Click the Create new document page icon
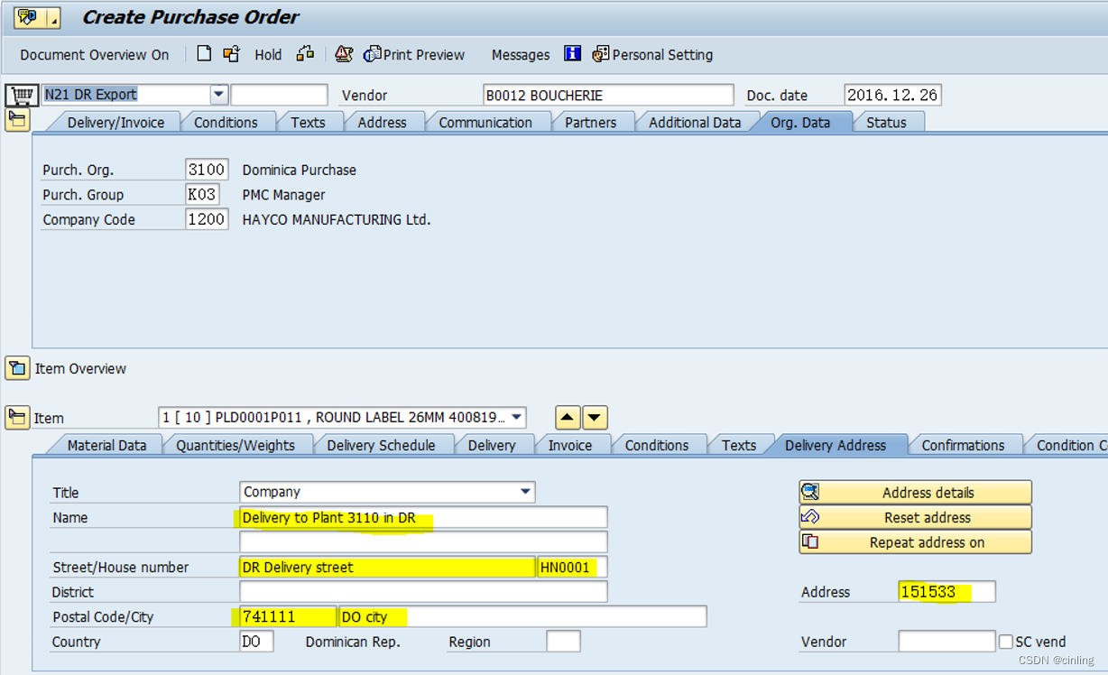This screenshot has width=1108, height=675. [203, 54]
